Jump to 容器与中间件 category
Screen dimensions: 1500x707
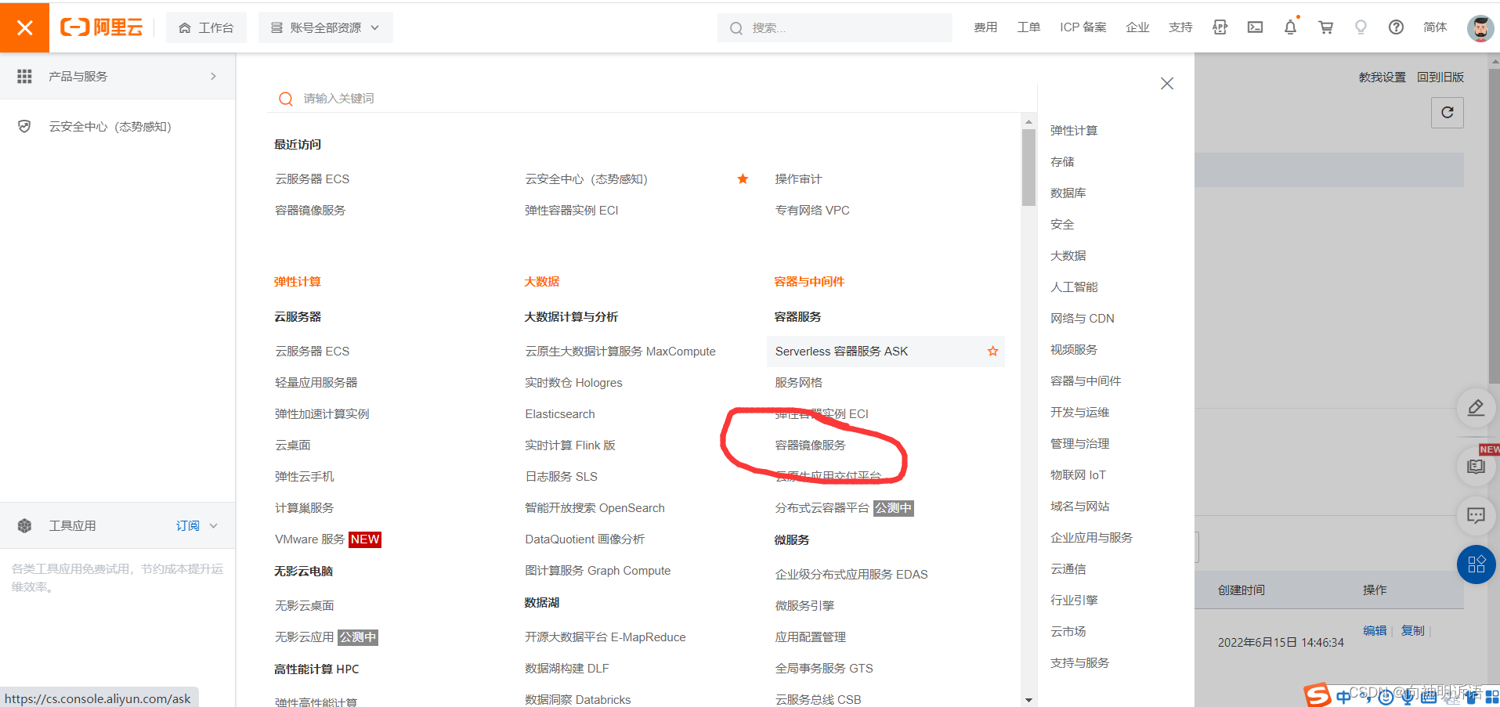1086,381
